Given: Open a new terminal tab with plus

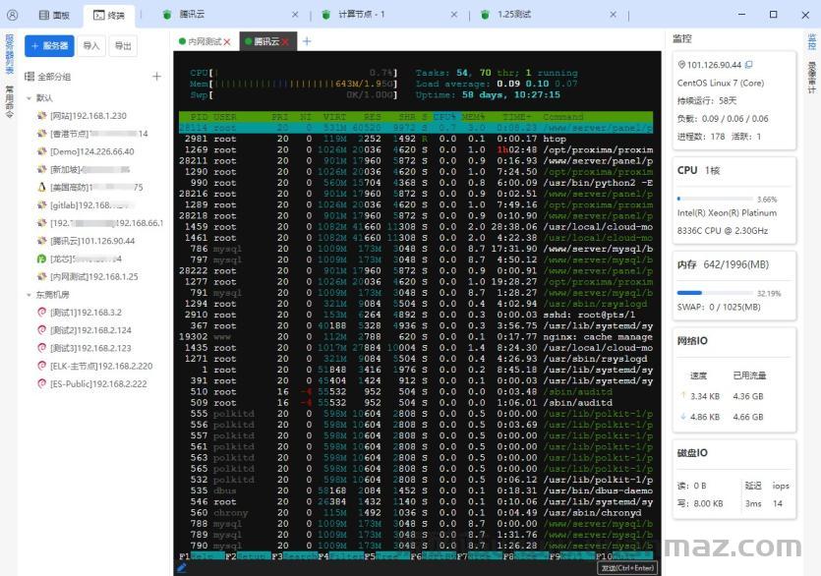Looking at the screenshot, I should 307,41.
